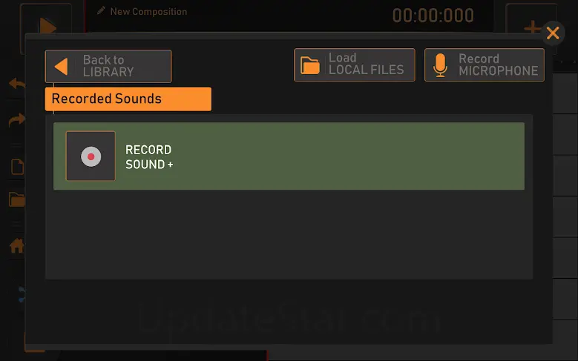Click the red record dot icon
Screen dimensions: 578x361
91,156
